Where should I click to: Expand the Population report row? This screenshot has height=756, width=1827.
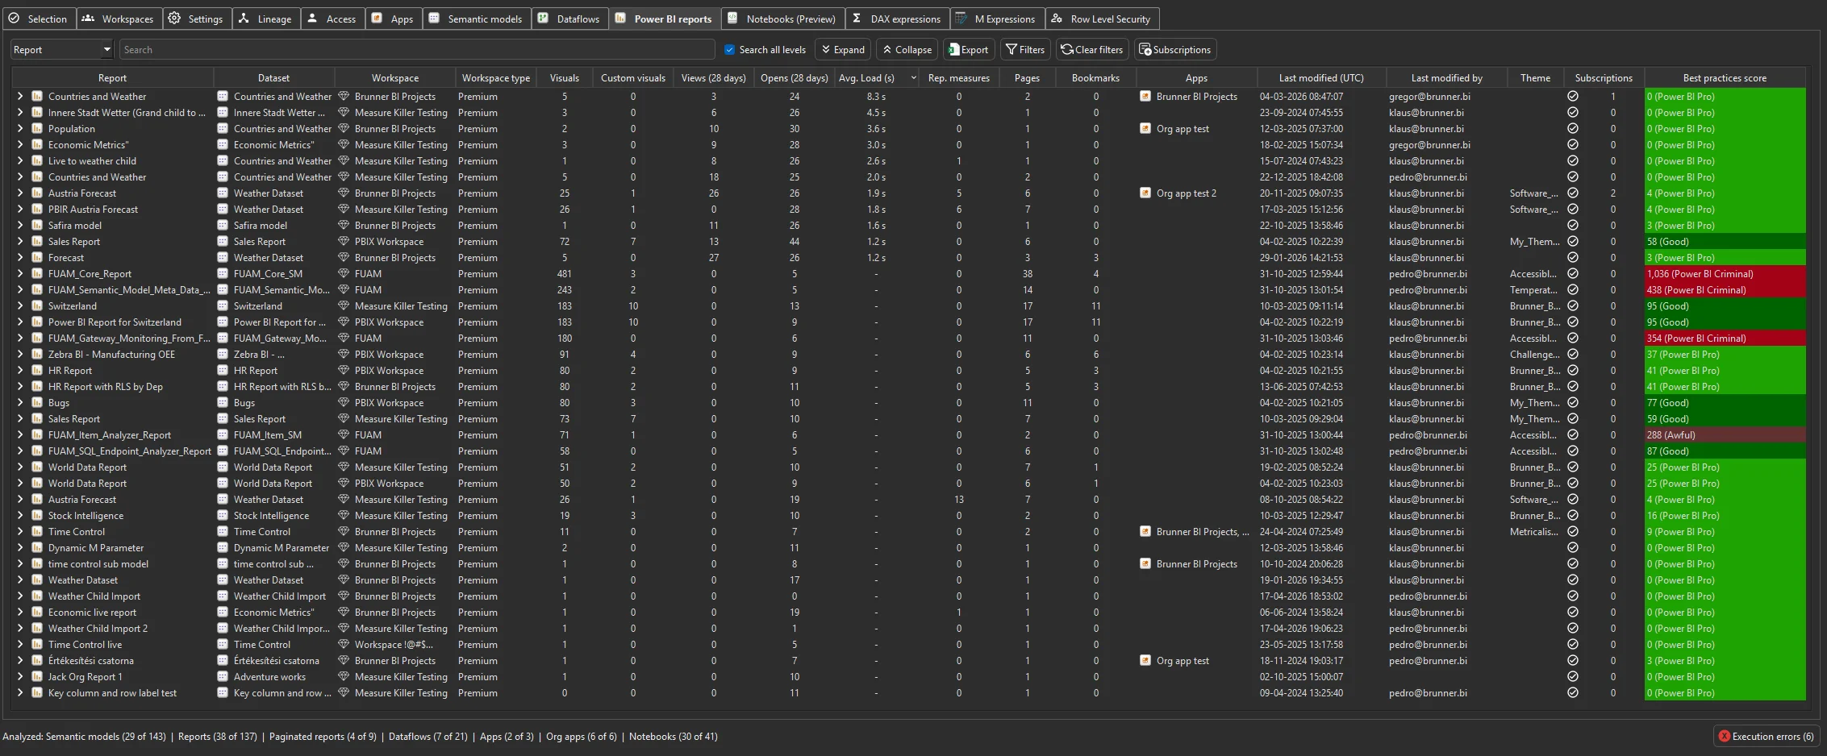(x=20, y=129)
